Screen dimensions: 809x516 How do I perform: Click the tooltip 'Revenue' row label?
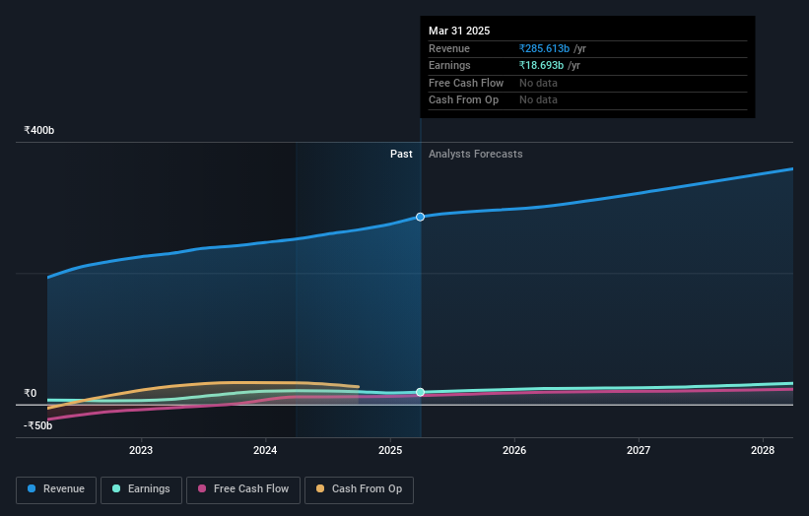(x=449, y=48)
